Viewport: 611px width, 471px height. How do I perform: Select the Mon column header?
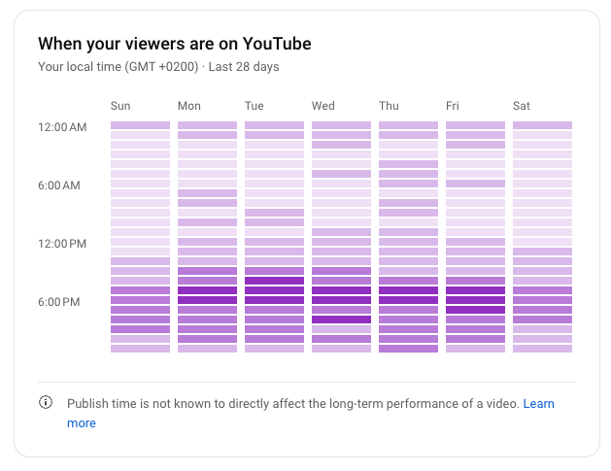tap(188, 106)
